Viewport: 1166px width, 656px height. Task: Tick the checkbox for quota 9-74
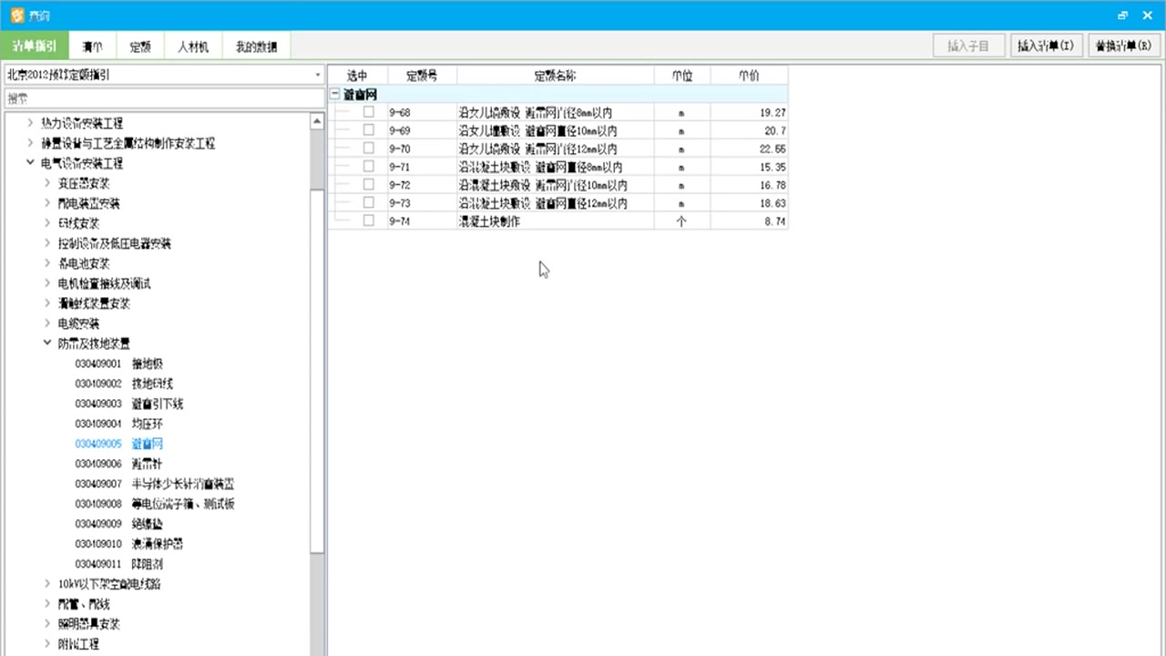[369, 220]
